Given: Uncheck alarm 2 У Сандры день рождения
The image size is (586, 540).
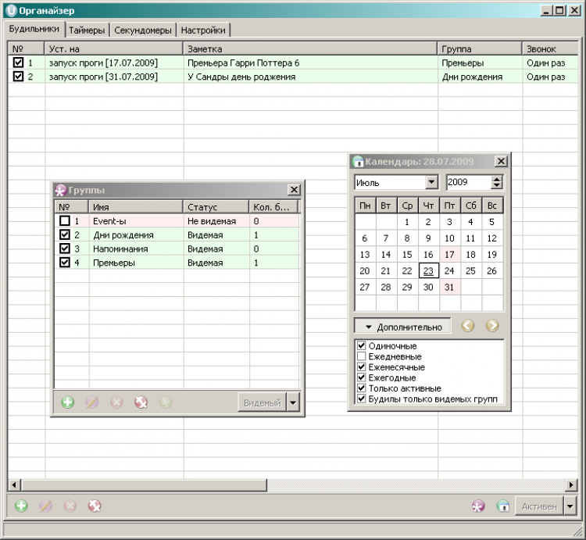Looking at the screenshot, I should (x=18, y=77).
